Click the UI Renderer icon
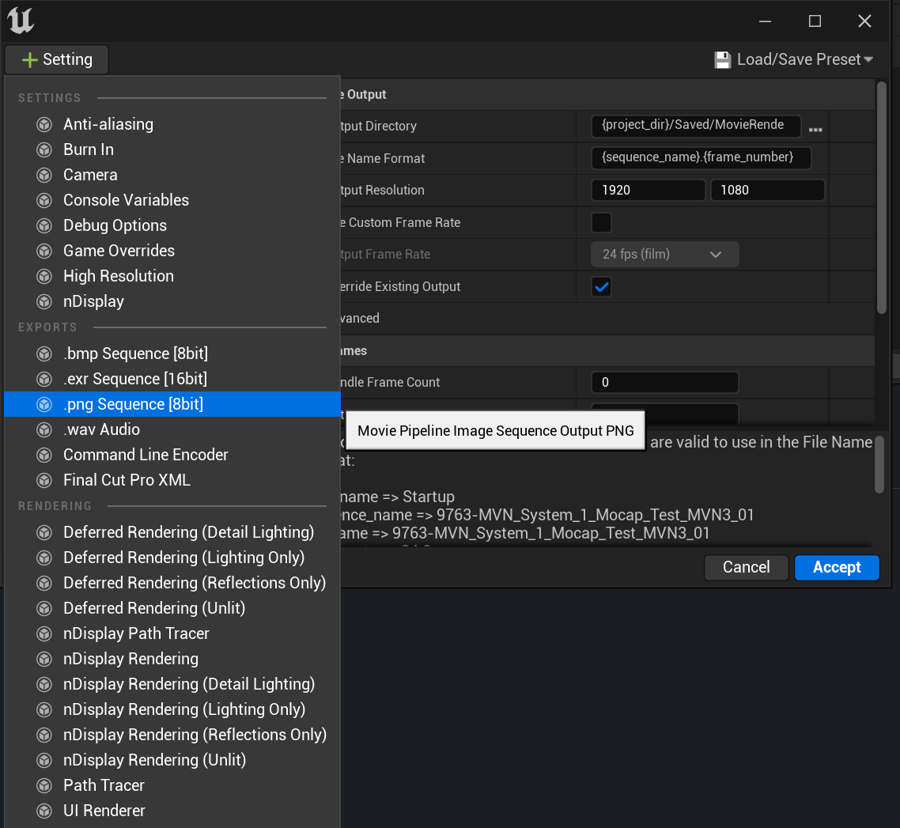900x828 pixels. 44,811
